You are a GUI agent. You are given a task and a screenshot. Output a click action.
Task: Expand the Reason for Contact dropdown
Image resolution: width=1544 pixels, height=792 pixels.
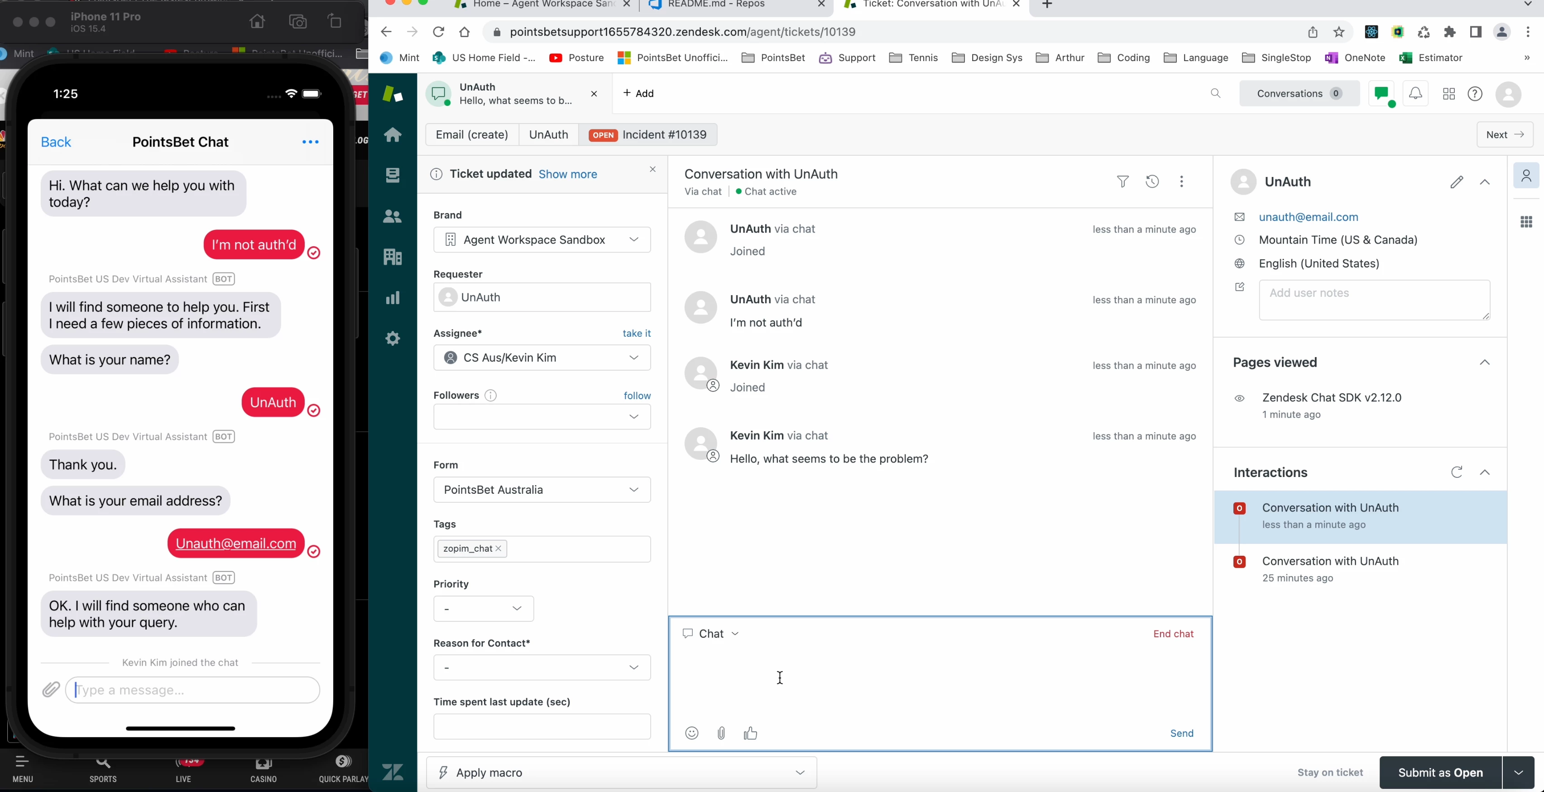[x=542, y=668]
